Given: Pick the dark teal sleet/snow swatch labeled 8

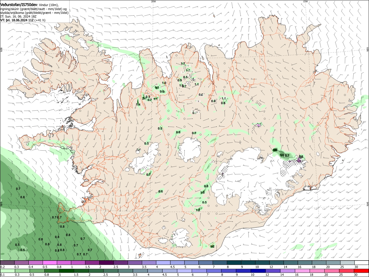Looking at the screenshot, I should (234, 263).
